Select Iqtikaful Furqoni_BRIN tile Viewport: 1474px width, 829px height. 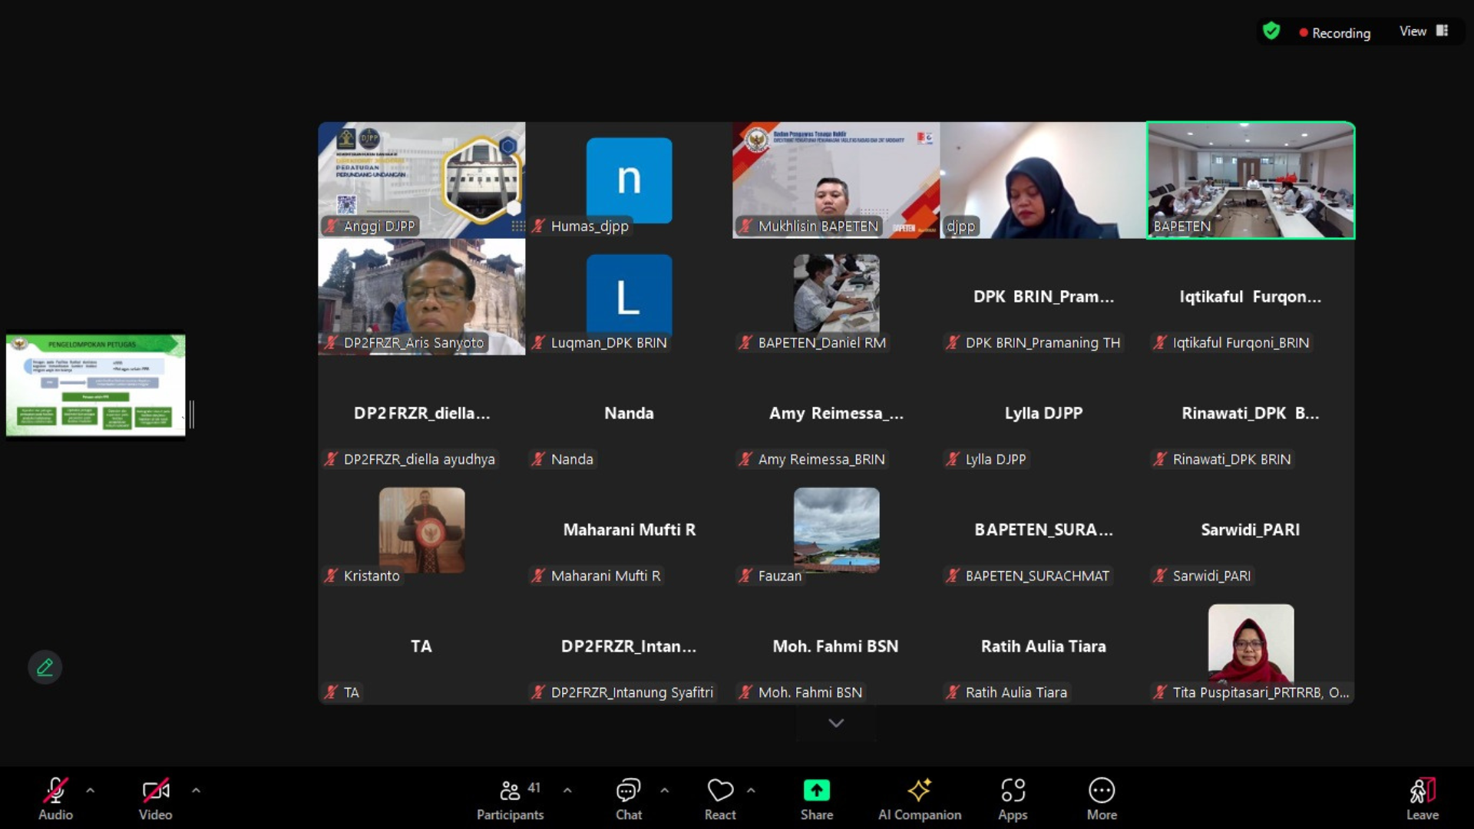tap(1251, 296)
